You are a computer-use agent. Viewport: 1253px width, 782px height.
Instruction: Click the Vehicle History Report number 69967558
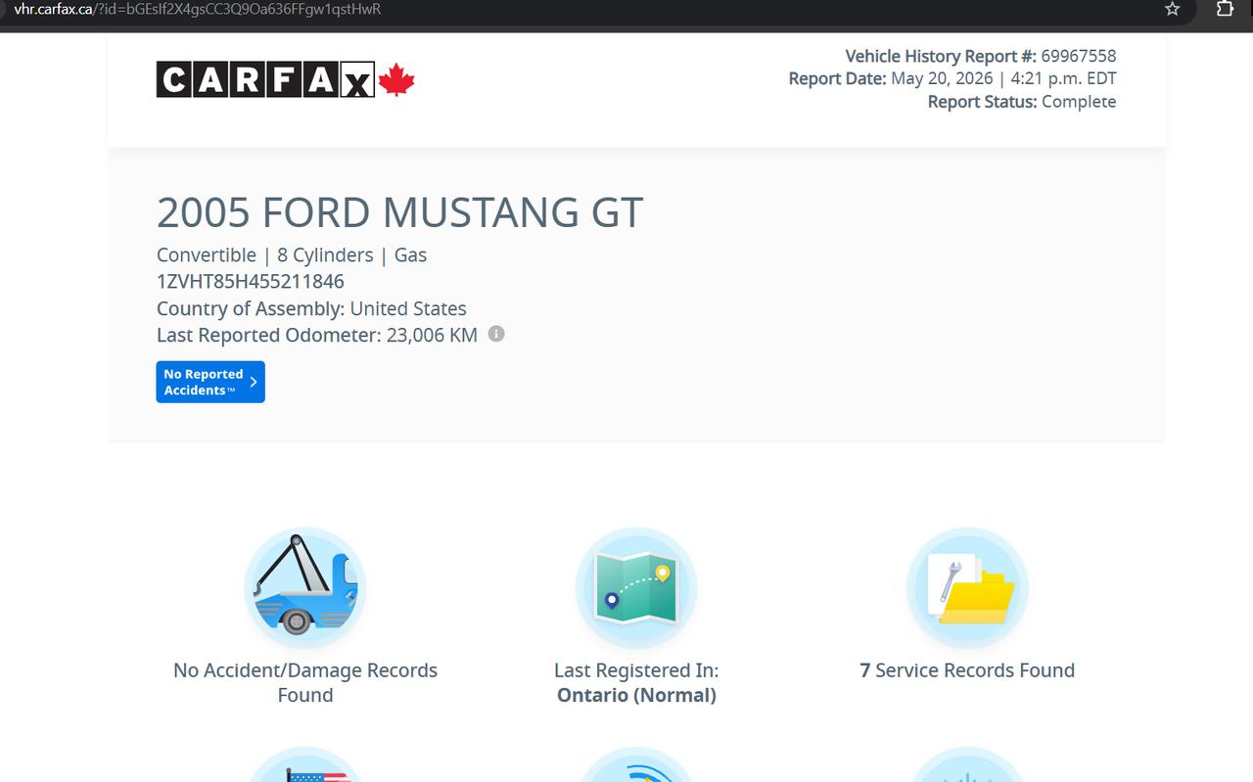1078,56
